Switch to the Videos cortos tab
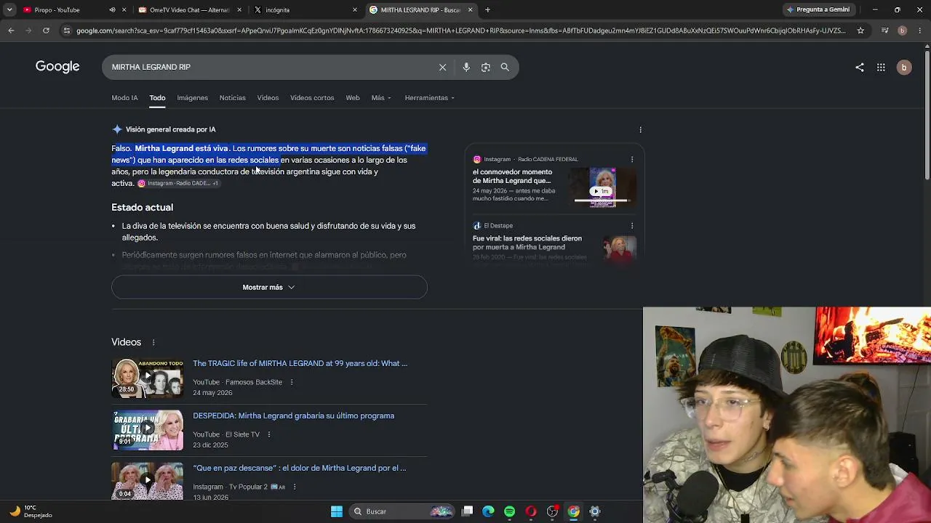 click(312, 98)
